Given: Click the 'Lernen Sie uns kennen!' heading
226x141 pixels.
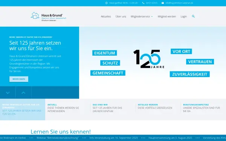Looking at the screenshot, I should 61,132.
